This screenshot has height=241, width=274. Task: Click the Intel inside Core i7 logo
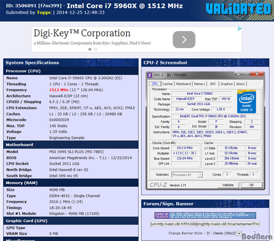247,102
